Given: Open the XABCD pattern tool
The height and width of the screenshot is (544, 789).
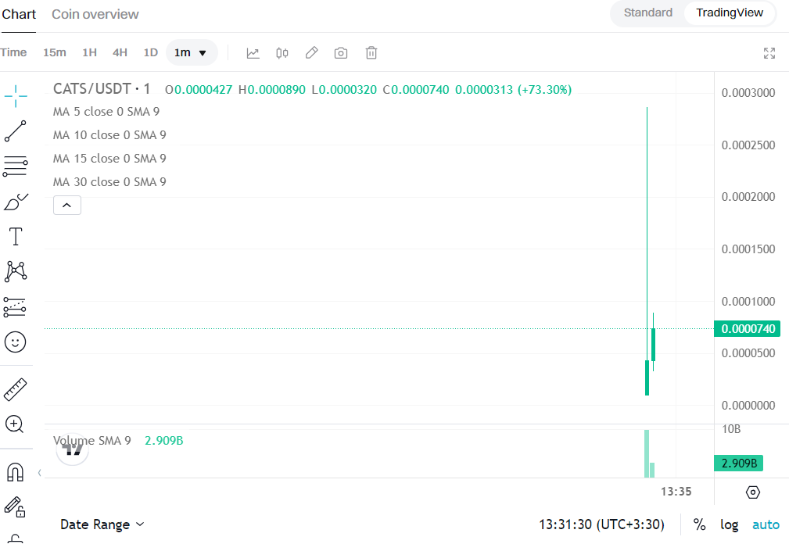Looking at the screenshot, I should click(16, 271).
